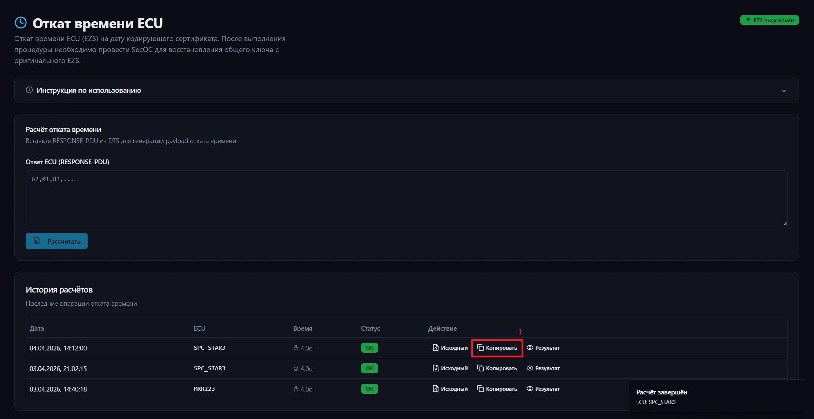Click SPC_STAR3 in the 04.04.2026 row
The height and width of the screenshot is (419, 814).
[x=209, y=348]
